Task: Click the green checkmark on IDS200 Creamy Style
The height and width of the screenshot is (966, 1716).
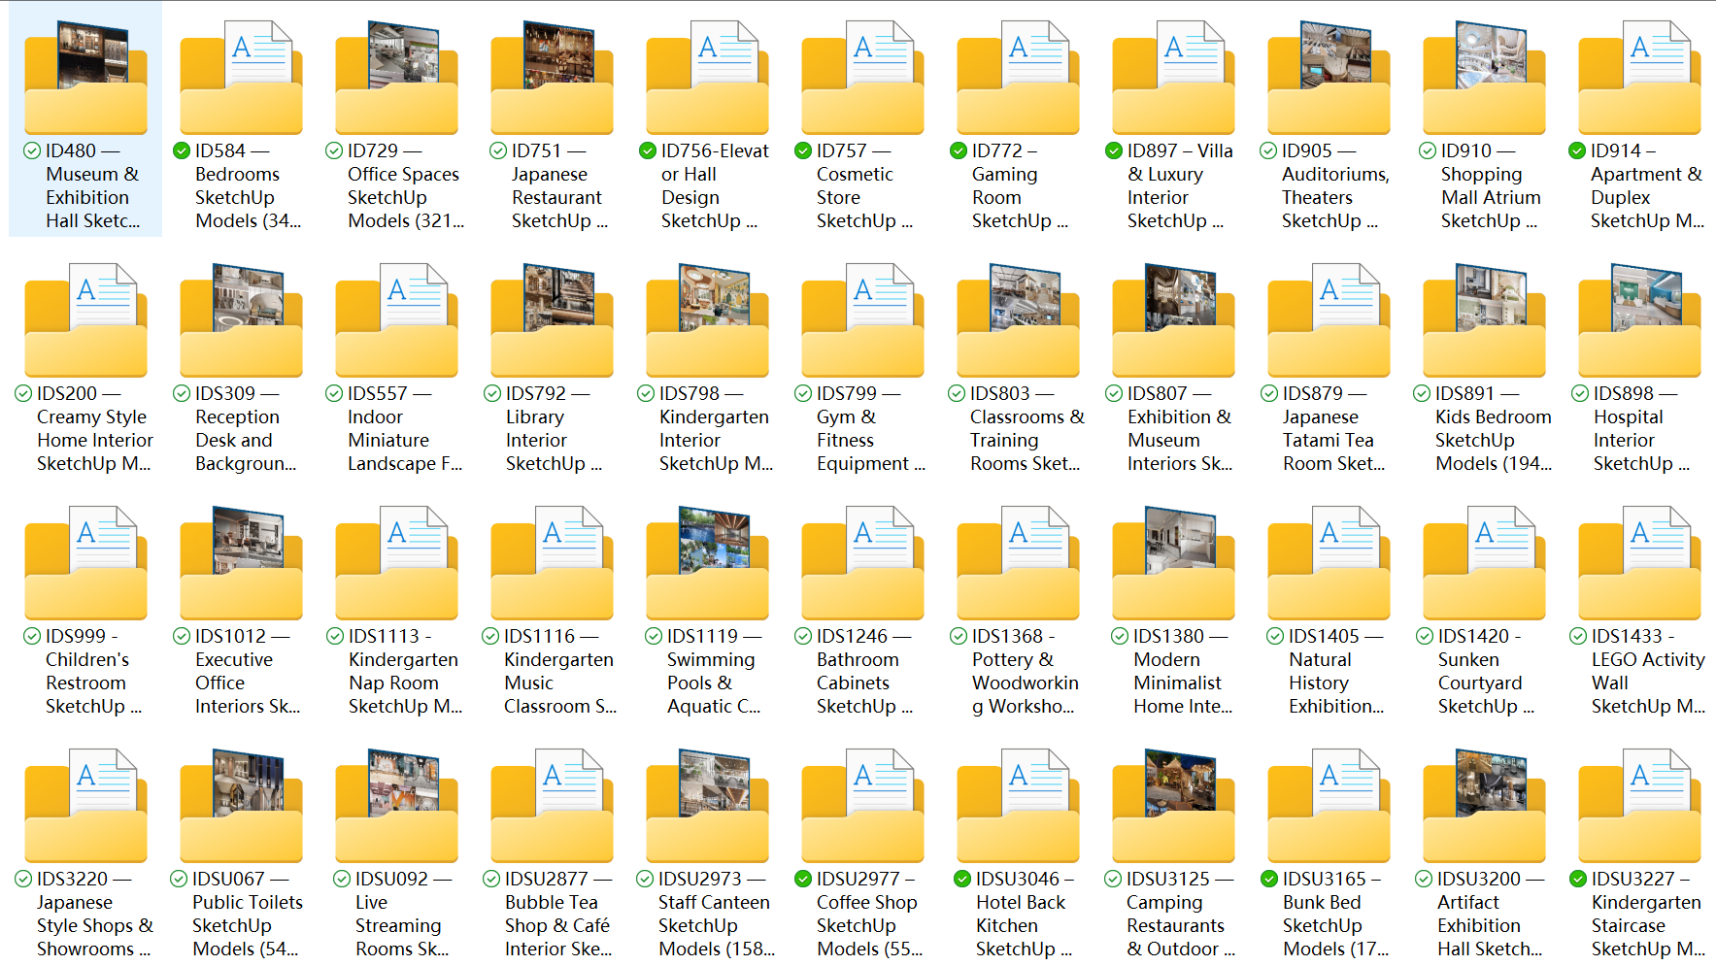Action: coord(26,393)
